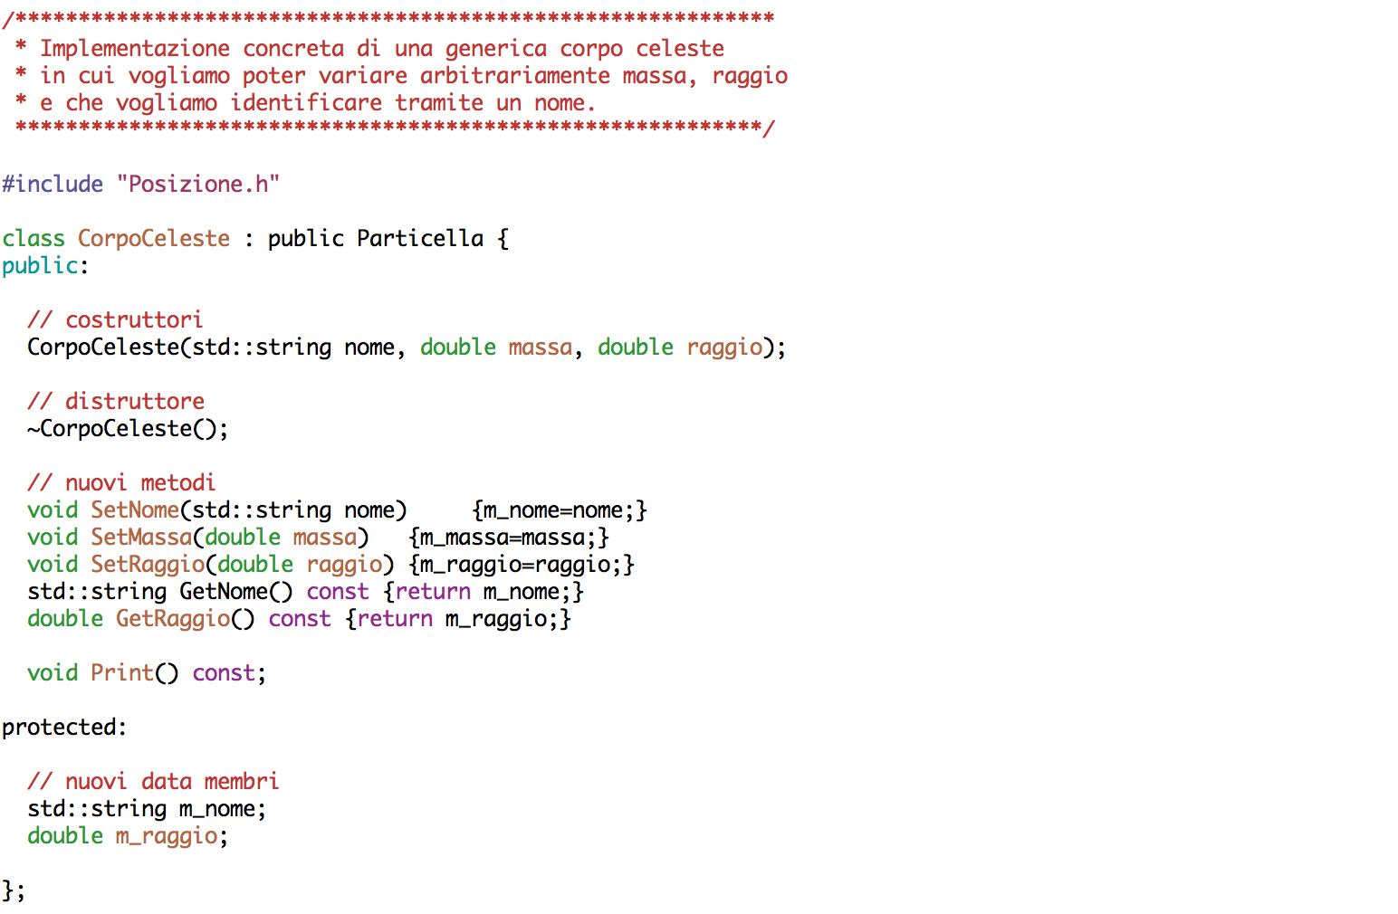Click the #include directive keyword
The width and height of the screenshot is (1398, 914).
53,184
